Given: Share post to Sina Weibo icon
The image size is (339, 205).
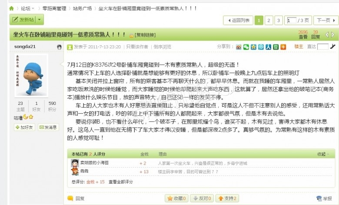Looking at the screenshot, I should (239, 47).
